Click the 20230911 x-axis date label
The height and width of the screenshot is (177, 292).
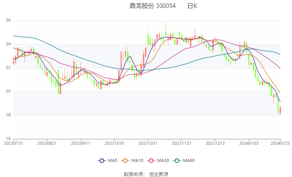81,143
